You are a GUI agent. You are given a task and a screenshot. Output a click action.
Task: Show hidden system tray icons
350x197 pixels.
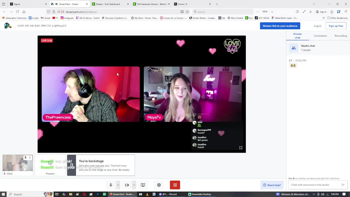point(314,194)
